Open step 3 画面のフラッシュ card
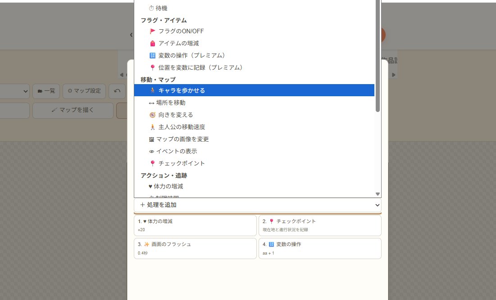496x300 pixels. [x=195, y=249]
